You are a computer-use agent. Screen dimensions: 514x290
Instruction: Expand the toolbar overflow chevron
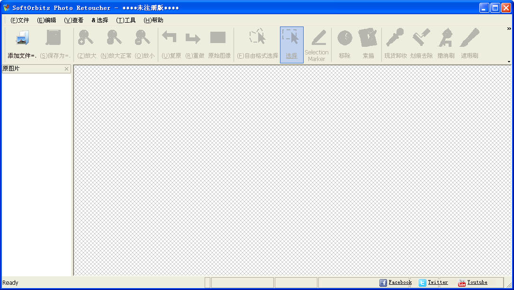coord(509,29)
